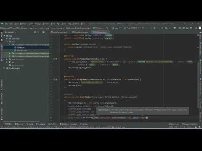This screenshot has width=202, height=151.
Task: Click the indent spaces indicator in status bar
Action: [190, 127]
